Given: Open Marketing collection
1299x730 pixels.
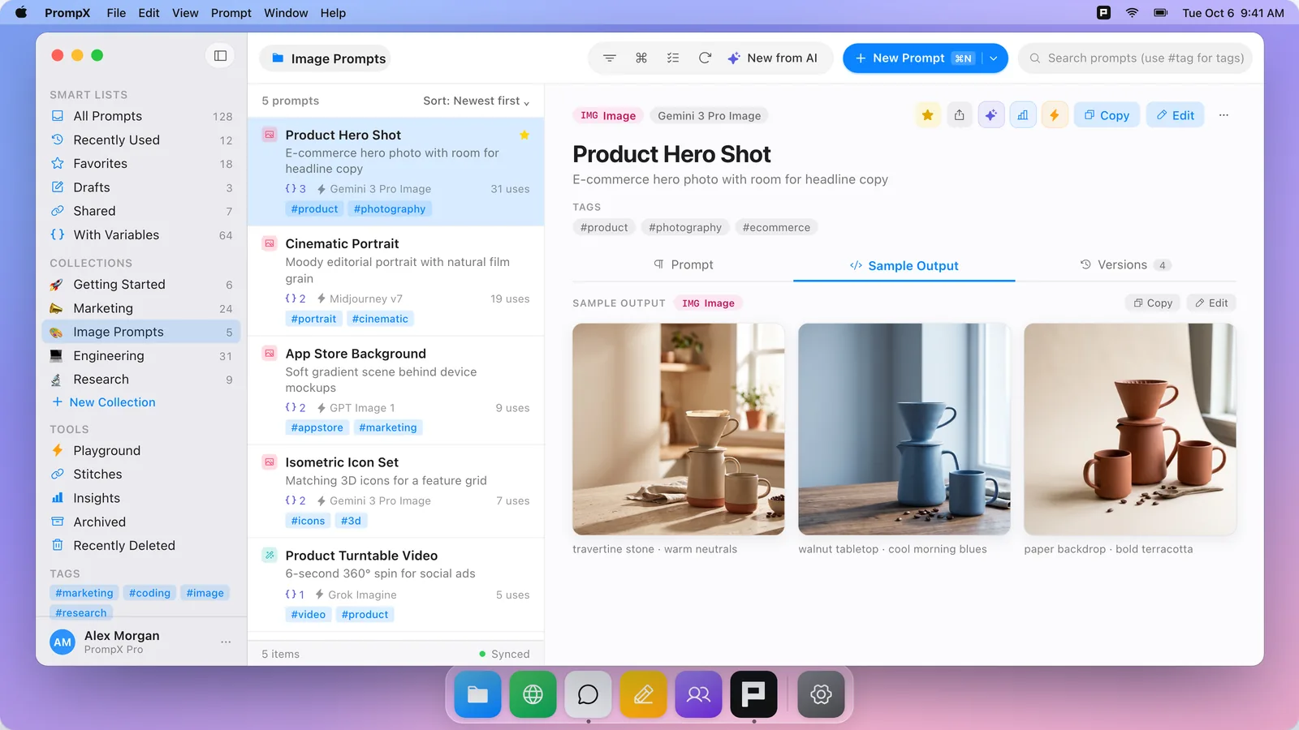Looking at the screenshot, I should click(141, 308).
